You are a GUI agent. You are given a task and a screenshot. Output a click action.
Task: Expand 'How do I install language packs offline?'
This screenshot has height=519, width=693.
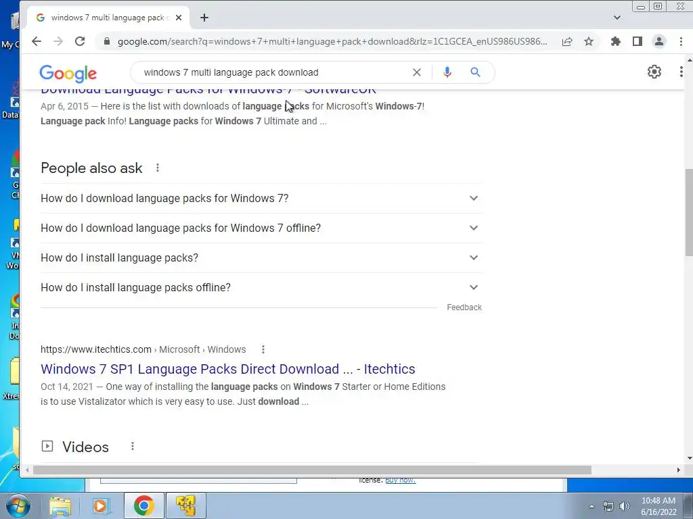(261, 287)
